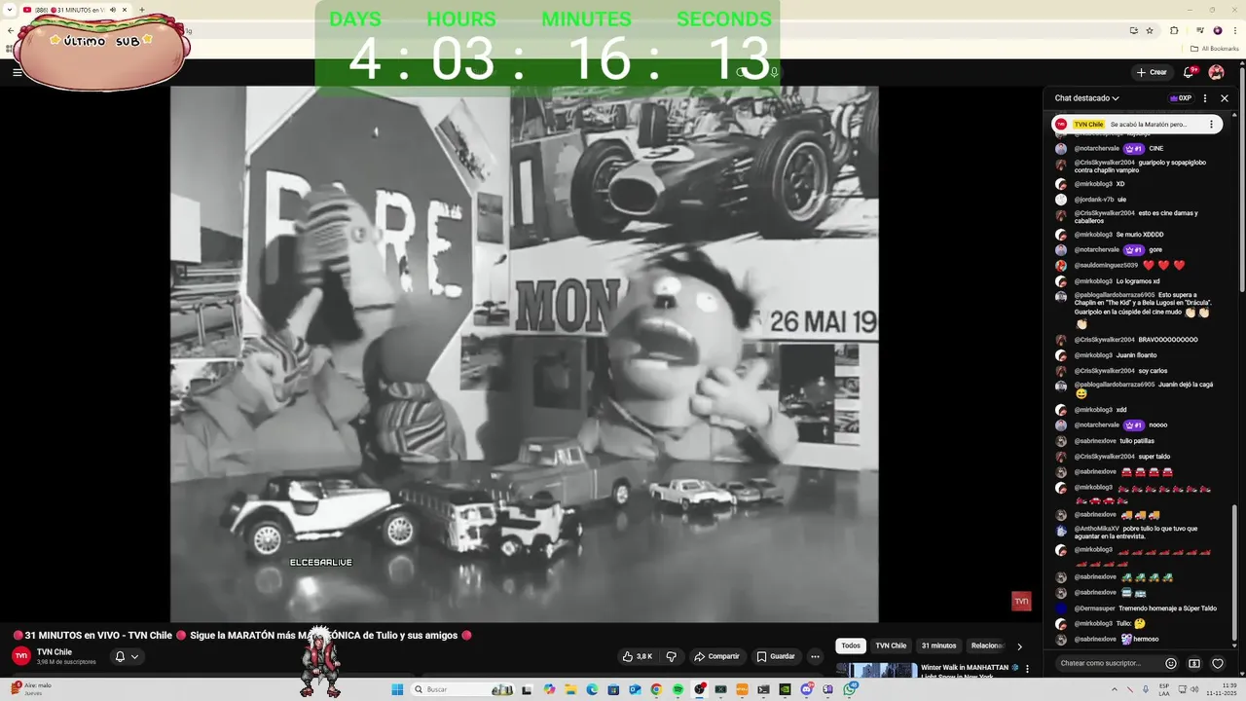Open Winter Walk in MANHATTAN video thumbnail
The height and width of the screenshot is (701, 1246).
876,670
